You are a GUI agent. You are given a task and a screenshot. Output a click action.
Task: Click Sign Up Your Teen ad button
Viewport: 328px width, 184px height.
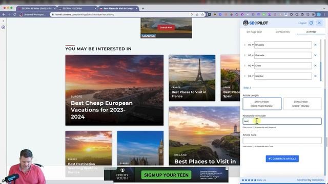(x=166, y=175)
